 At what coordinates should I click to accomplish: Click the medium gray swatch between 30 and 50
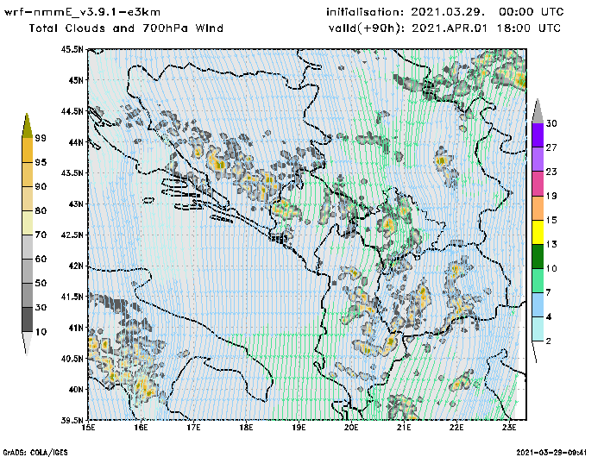(x=28, y=295)
